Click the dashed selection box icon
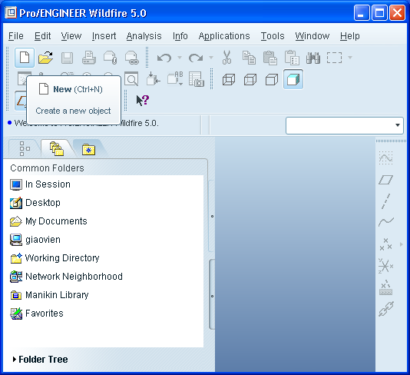410x375 pixels. click(334, 58)
